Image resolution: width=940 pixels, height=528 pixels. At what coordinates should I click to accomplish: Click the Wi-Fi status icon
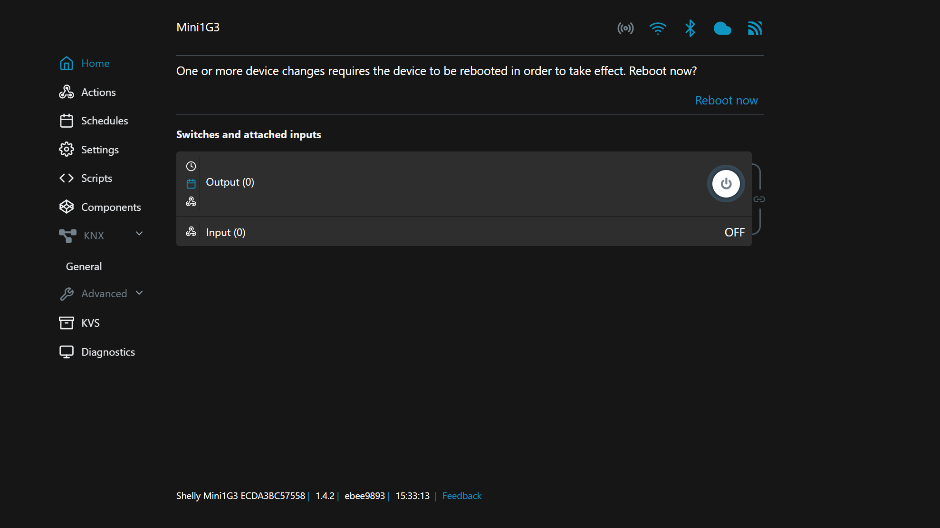coord(658,28)
